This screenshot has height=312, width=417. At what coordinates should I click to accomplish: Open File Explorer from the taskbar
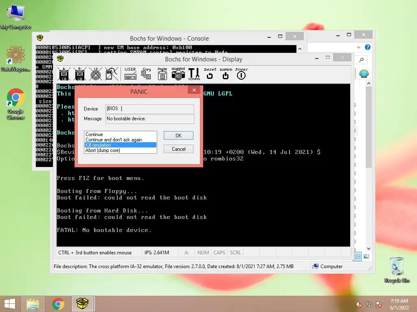(x=33, y=304)
